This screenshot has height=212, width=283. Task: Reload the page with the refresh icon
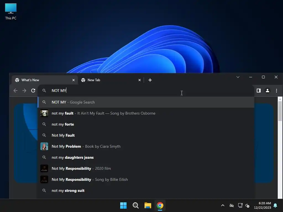(x=33, y=91)
